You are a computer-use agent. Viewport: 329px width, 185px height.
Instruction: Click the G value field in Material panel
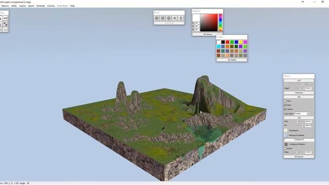pos(196,26)
